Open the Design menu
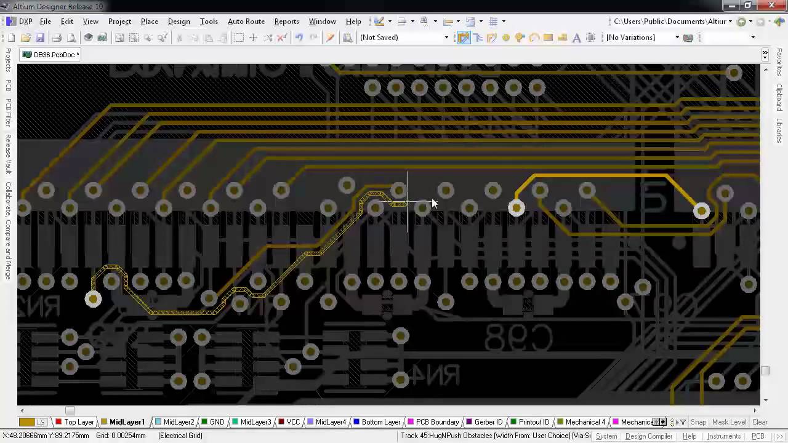Screen dimensions: 788x443 point(179,22)
